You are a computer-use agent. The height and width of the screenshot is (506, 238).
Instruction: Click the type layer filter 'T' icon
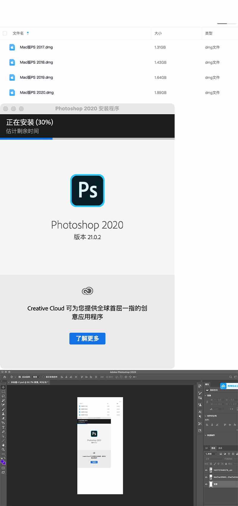click(229, 454)
